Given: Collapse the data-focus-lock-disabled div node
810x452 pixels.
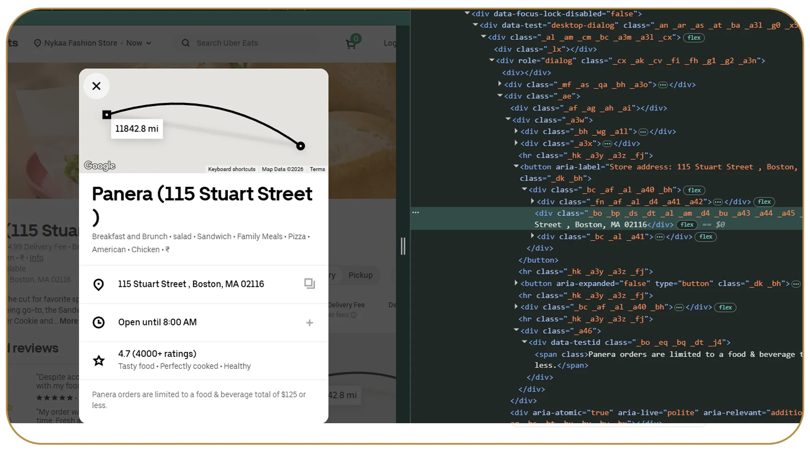Looking at the screenshot, I should point(467,13).
